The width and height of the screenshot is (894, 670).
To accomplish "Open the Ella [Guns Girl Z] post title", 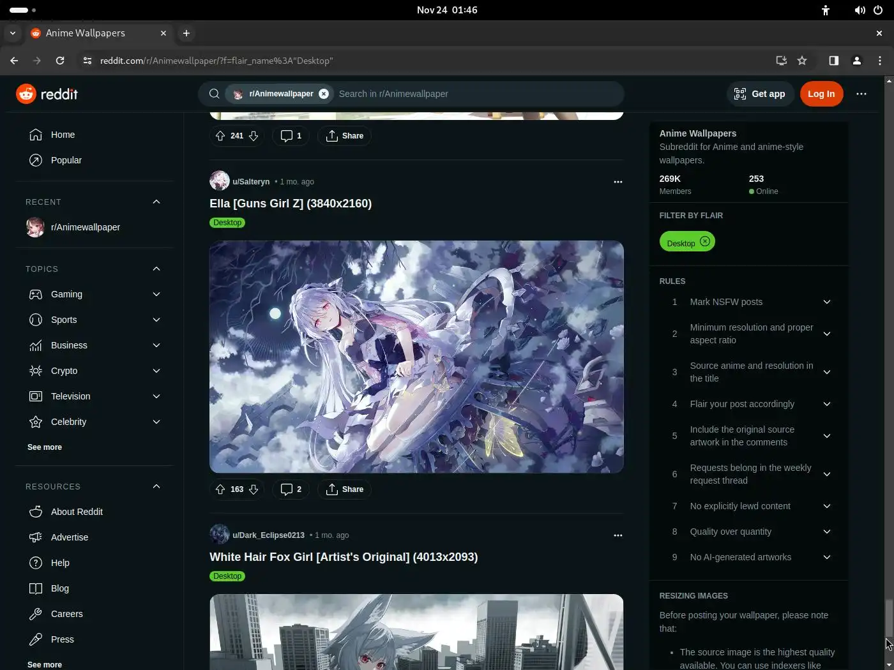I will tap(291, 204).
